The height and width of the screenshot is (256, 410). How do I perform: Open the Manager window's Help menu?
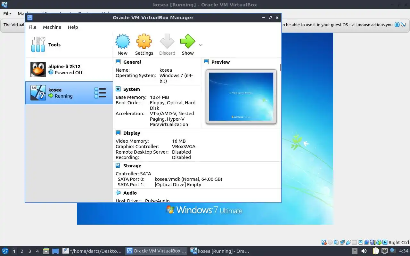(73, 27)
